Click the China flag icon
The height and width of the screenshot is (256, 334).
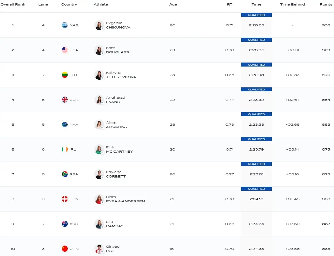(65, 249)
